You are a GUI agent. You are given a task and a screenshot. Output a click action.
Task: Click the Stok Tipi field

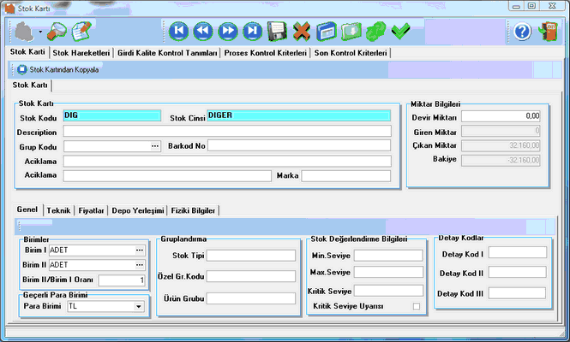coord(251,256)
